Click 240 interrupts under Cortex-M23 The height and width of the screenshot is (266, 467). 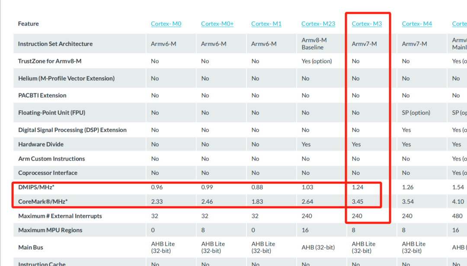[x=307, y=216]
